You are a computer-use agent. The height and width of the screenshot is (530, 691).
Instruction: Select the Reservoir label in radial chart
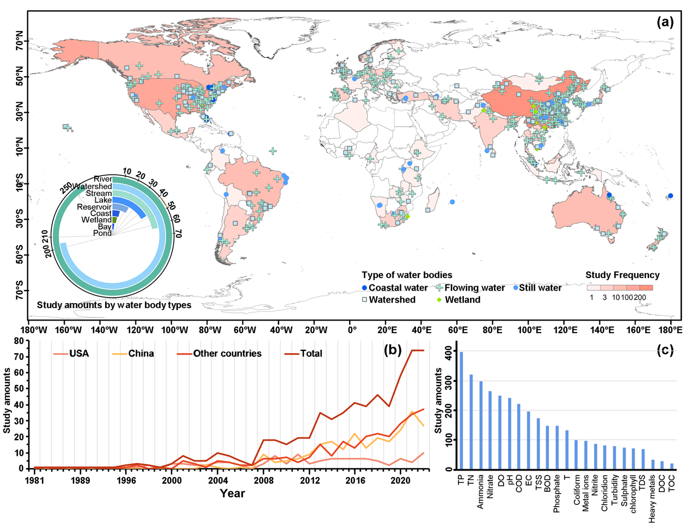(x=94, y=207)
